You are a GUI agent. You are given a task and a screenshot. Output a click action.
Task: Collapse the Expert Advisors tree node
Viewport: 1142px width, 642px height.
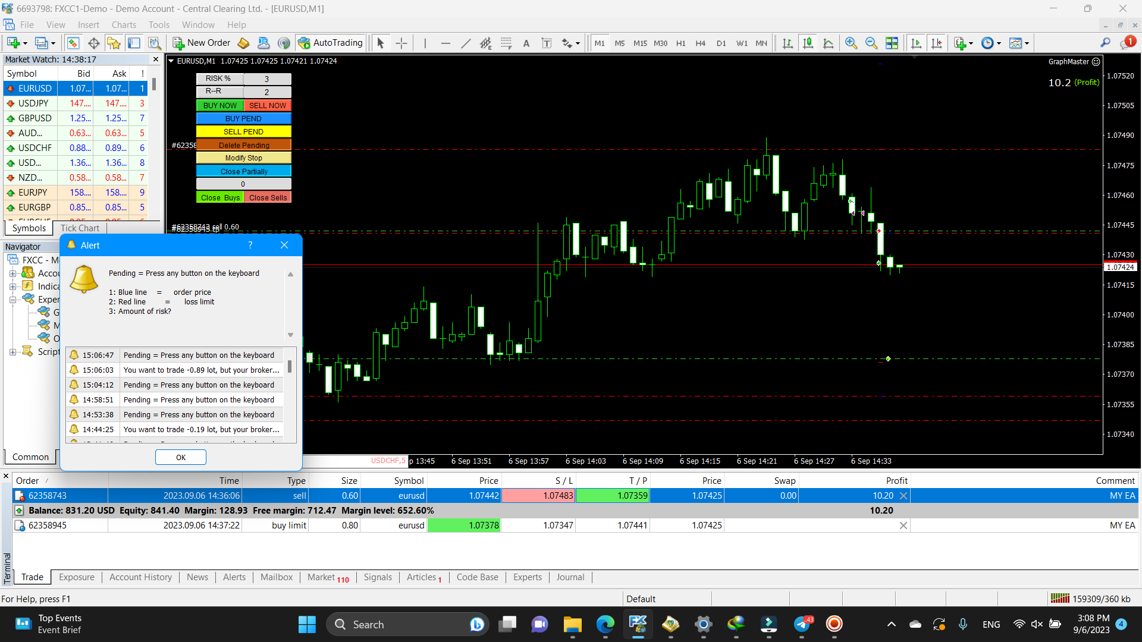point(13,299)
